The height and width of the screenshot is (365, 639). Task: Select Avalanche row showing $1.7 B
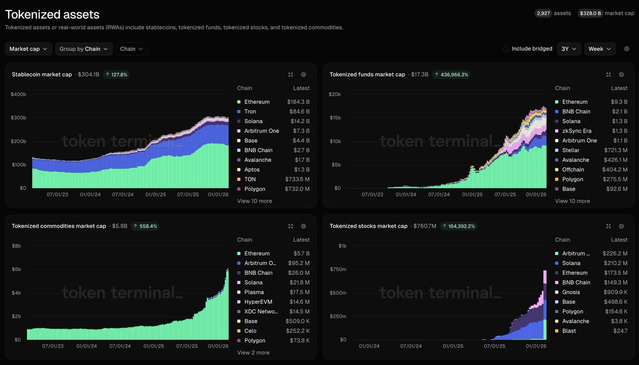pyautogui.click(x=273, y=160)
